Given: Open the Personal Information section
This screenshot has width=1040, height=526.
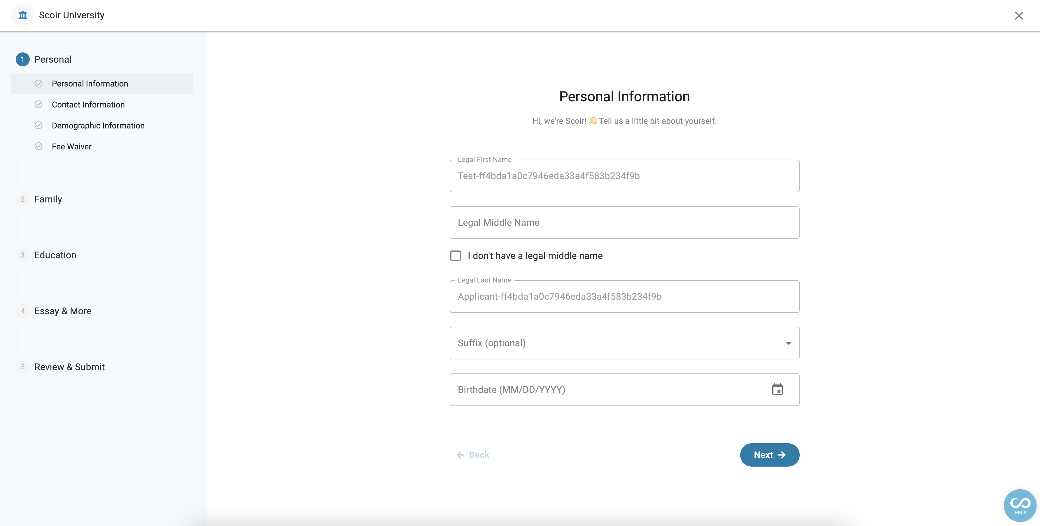Looking at the screenshot, I should point(102,84).
